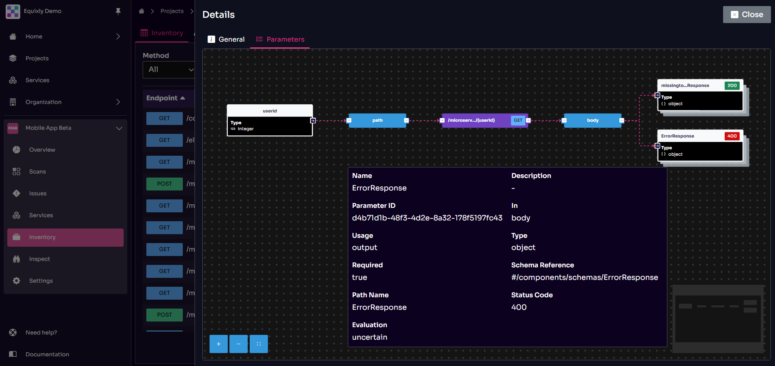Click the Settings gear icon

16,281
